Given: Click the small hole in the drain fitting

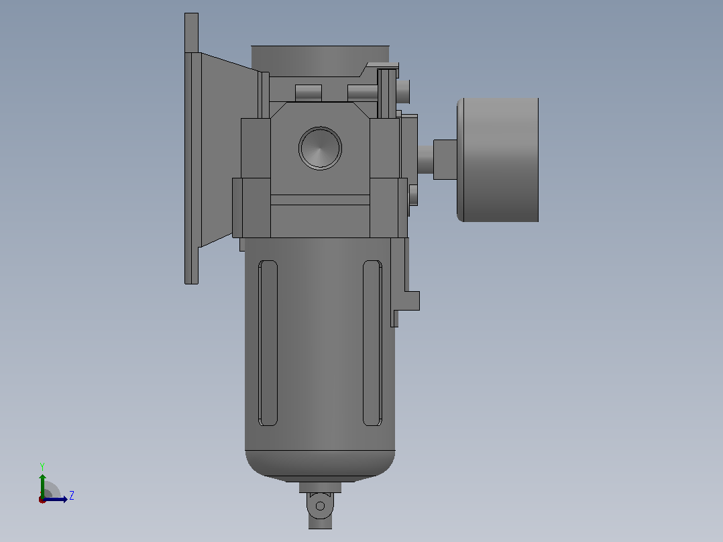Looking at the screenshot, I should point(320,506).
